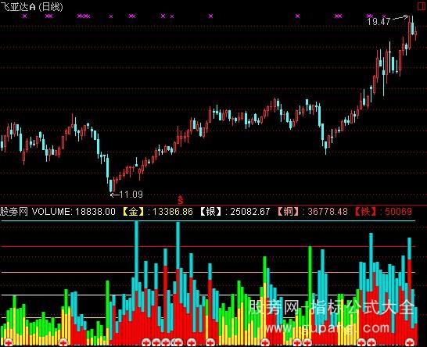Click the 11.09 low price label

coord(131,195)
